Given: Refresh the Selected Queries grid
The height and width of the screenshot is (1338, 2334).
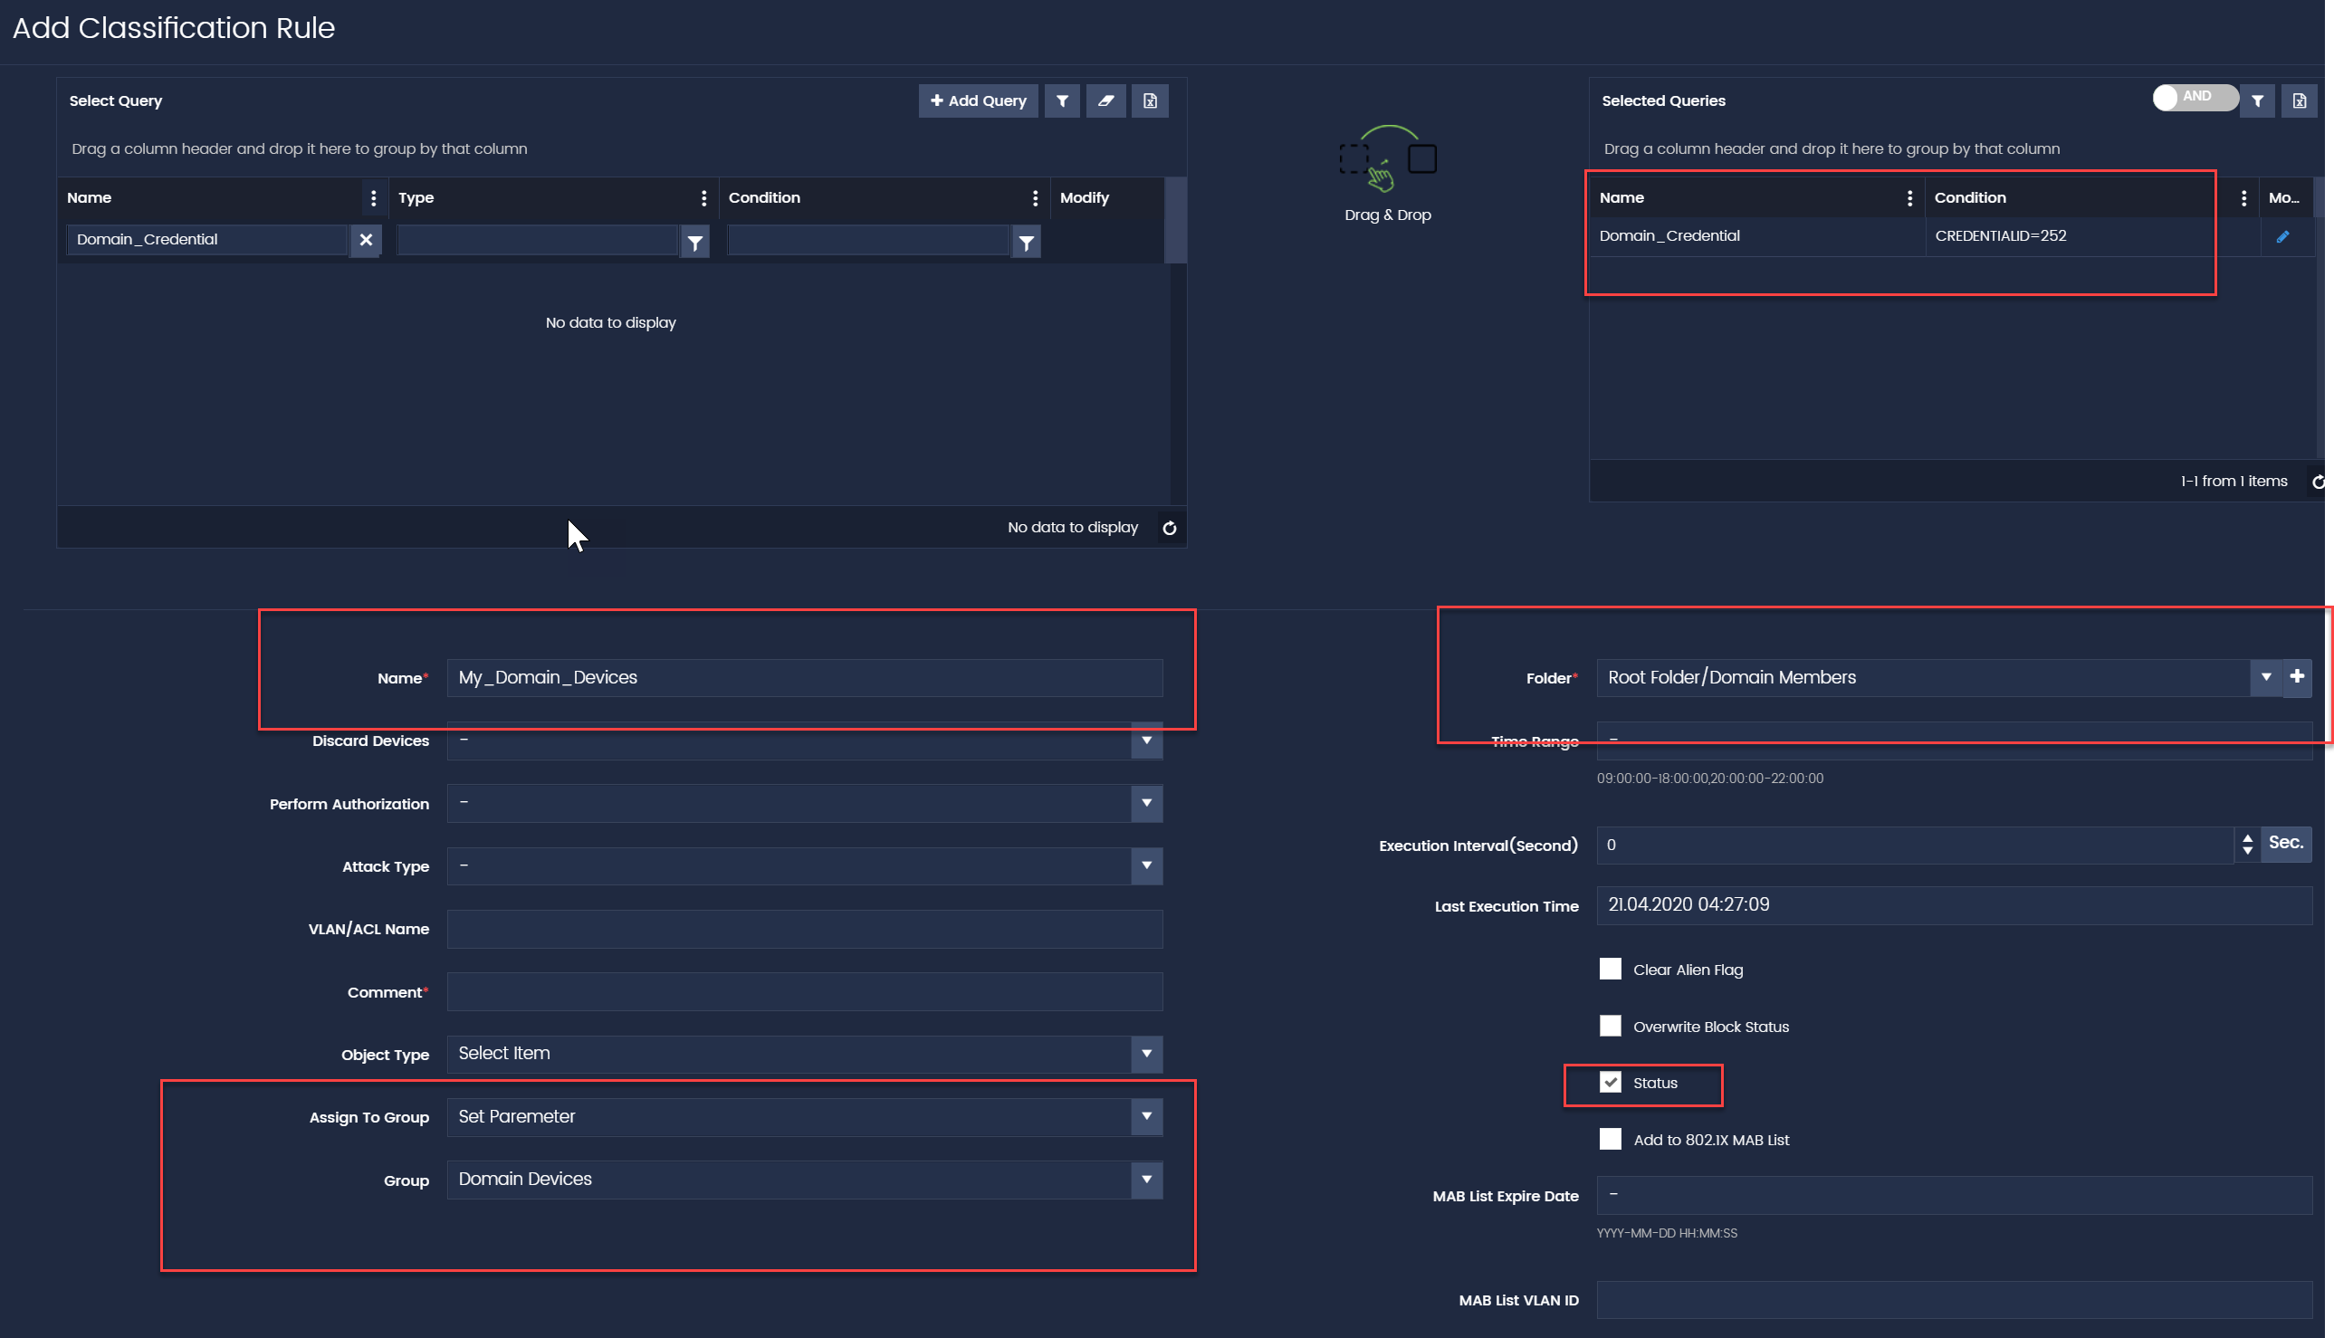Looking at the screenshot, I should (2319, 483).
